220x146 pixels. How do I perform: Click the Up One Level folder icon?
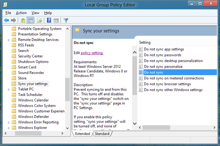(23, 21)
